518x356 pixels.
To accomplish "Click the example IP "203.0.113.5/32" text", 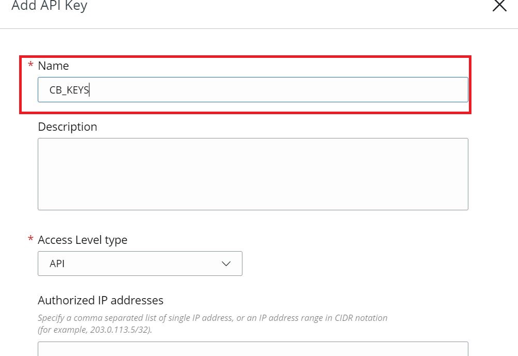I will 120,330.
